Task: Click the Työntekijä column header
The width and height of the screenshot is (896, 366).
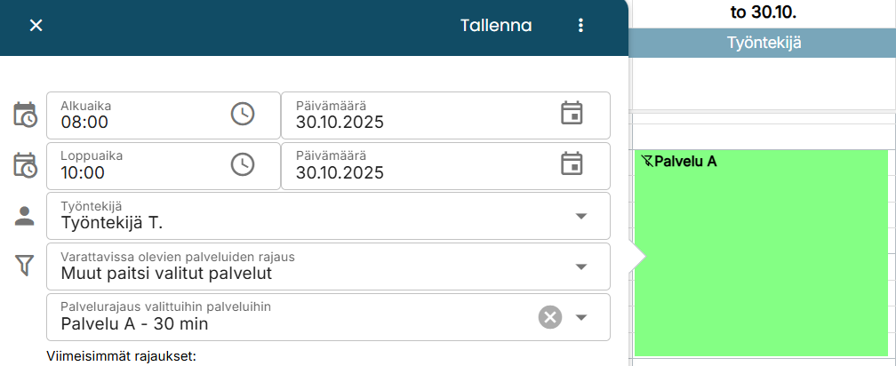Action: pyautogui.click(x=764, y=43)
